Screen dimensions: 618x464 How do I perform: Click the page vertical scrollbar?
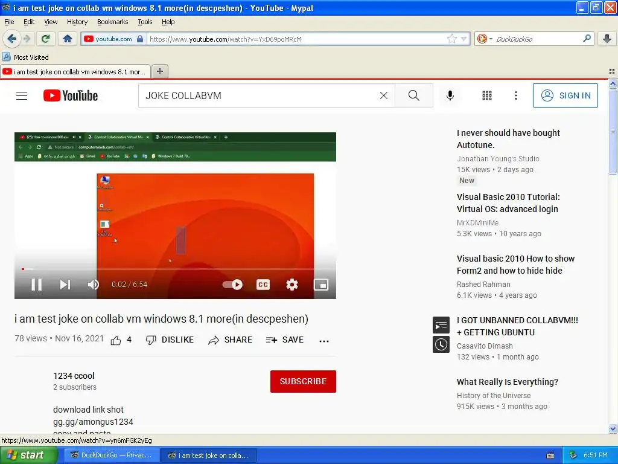613,132
